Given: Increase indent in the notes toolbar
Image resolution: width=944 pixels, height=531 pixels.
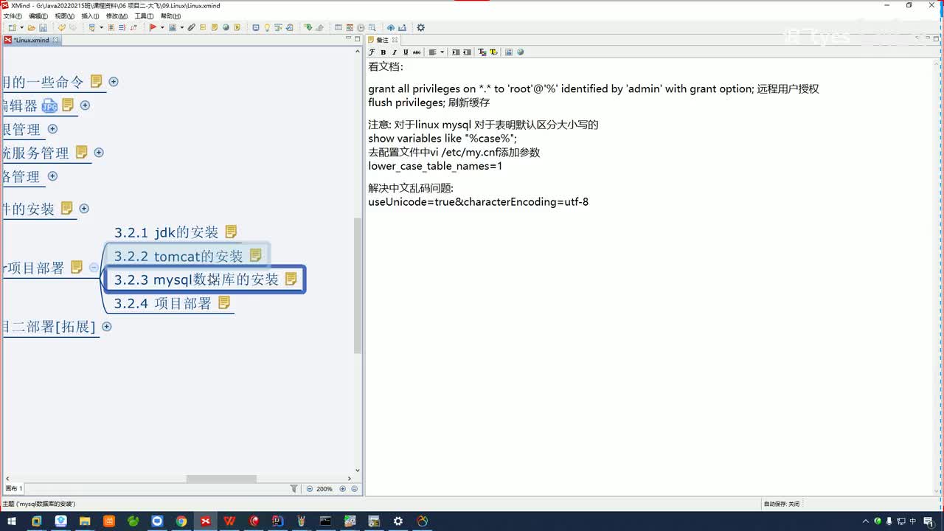Looking at the screenshot, I should pyautogui.click(x=456, y=52).
